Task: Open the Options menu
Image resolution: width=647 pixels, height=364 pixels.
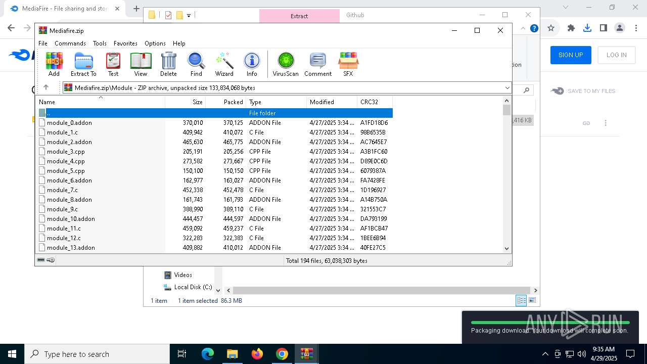Action: tap(155, 43)
